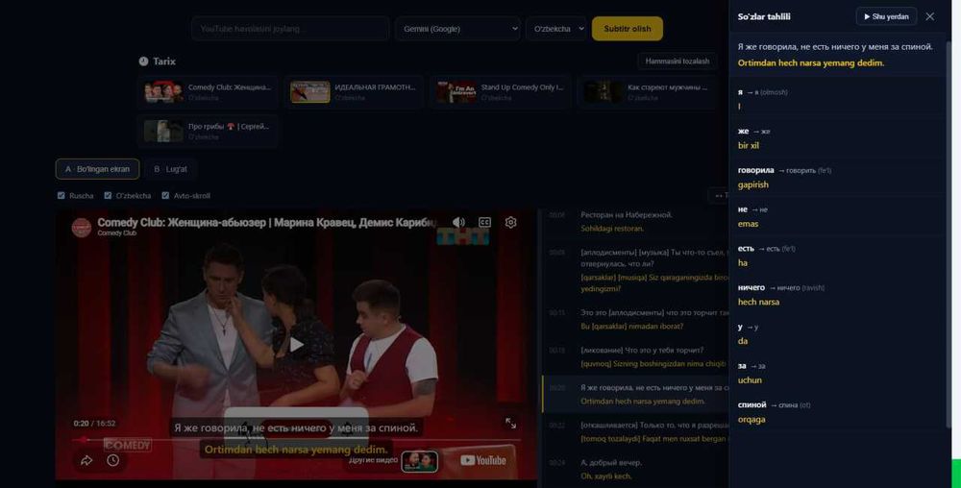Jump to subtitle Только то, что я разрешаю
The height and width of the screenshot is (488, 961).
click(653, 425)
